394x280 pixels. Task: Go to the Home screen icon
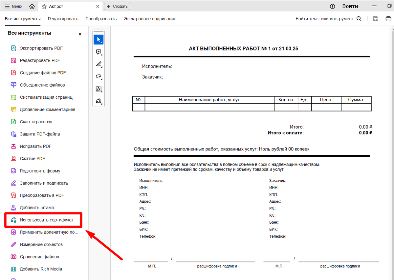pos(32,6)
